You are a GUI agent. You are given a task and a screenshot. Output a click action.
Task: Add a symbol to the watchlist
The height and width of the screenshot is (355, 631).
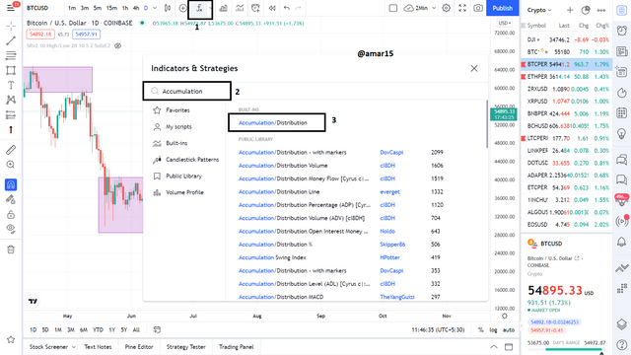click(x=570, y=10)
